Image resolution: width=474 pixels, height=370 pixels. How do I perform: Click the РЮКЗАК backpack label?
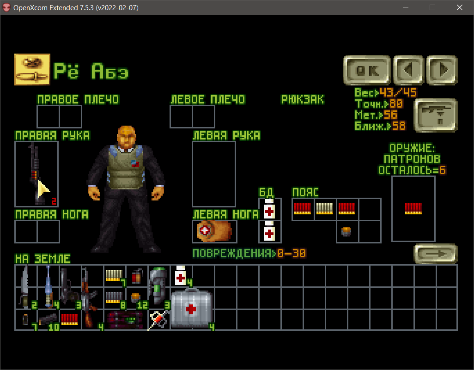[302, 99]
